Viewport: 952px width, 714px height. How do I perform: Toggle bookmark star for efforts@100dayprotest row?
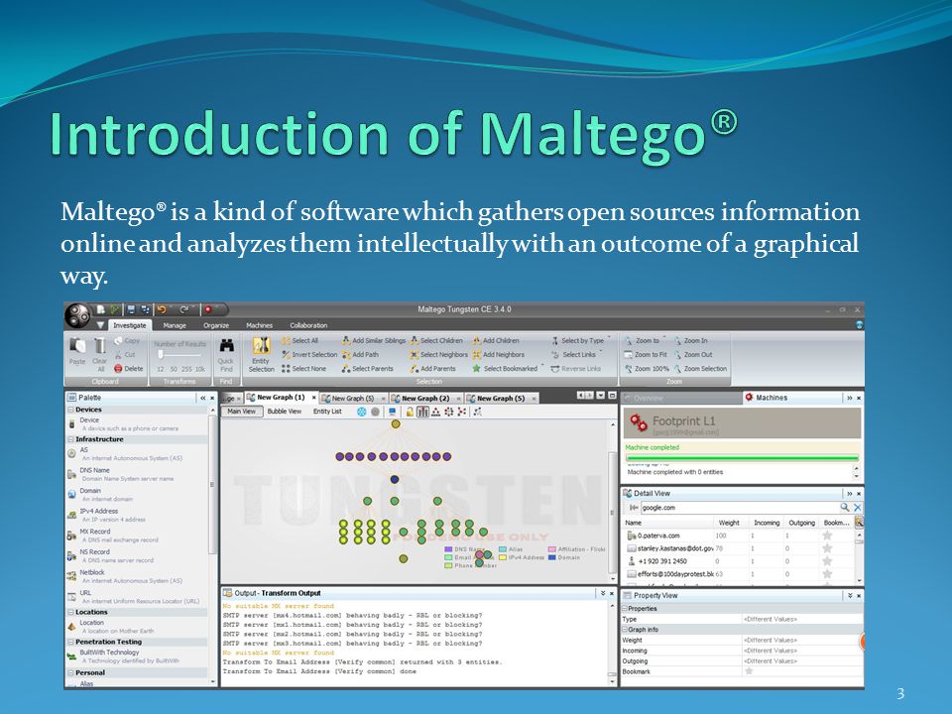(826, 574)
